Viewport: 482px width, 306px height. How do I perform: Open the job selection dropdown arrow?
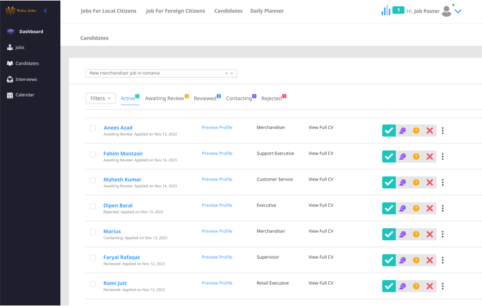tap(231, 73)
